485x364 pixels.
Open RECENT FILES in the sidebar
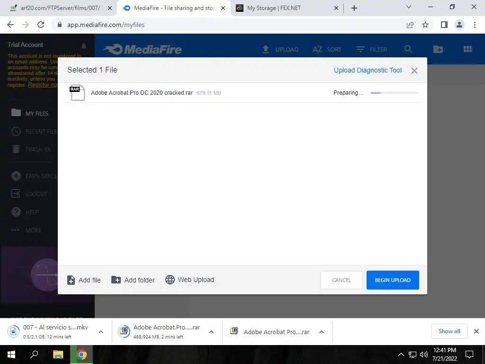point(34,132)
